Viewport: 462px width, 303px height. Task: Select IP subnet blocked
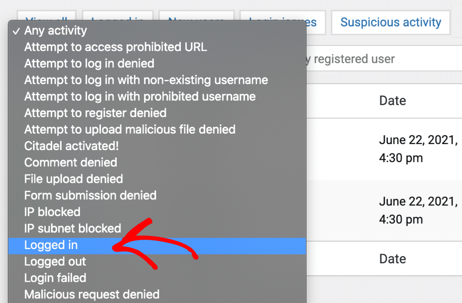click(x=72, y=228)
